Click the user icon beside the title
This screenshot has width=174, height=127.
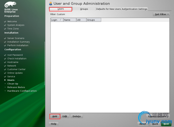(x=50, y=3)
